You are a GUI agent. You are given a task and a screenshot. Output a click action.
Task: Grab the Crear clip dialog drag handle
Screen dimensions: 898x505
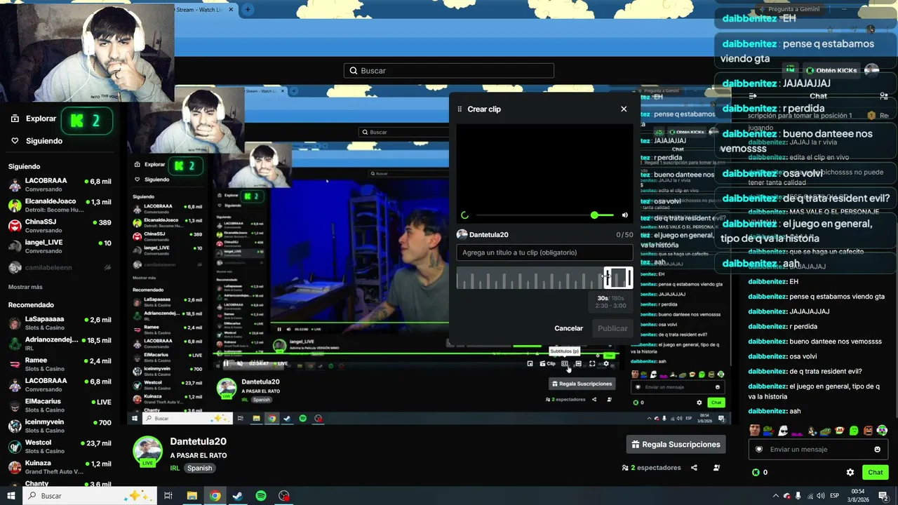point(460,109)
